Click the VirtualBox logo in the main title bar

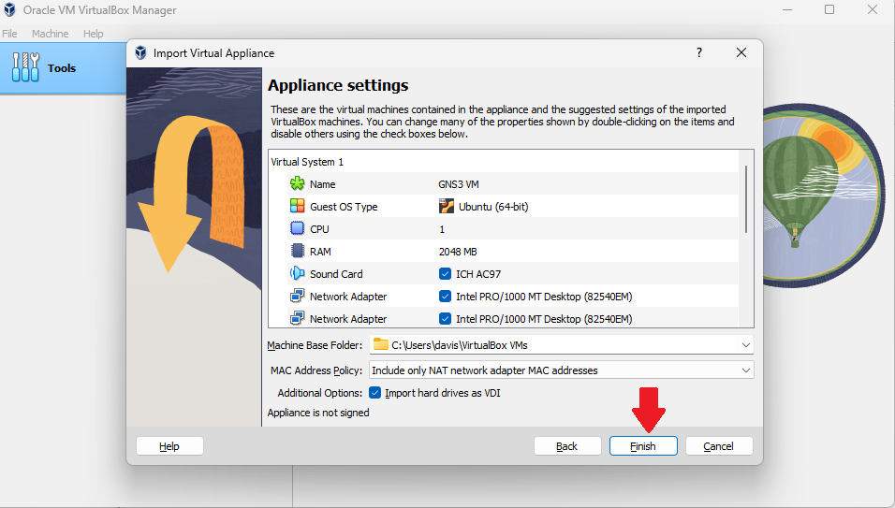9,9
